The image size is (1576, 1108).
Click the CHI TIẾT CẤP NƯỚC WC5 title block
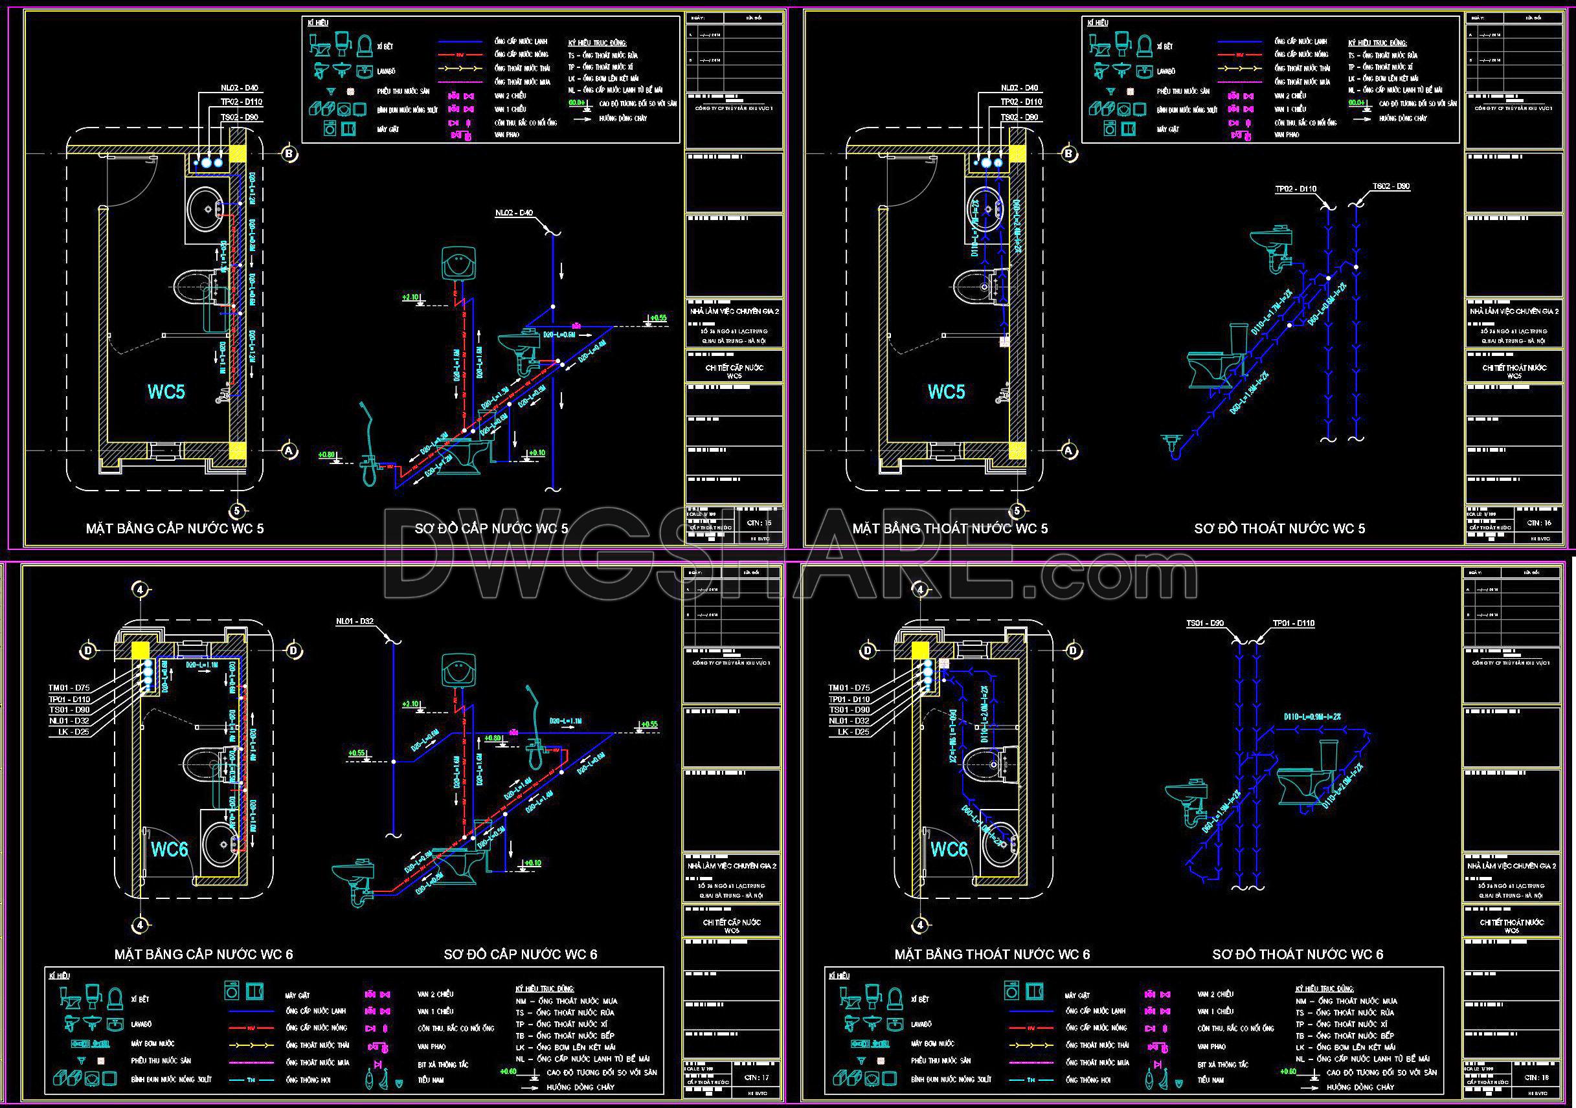[x=734, y=371]
